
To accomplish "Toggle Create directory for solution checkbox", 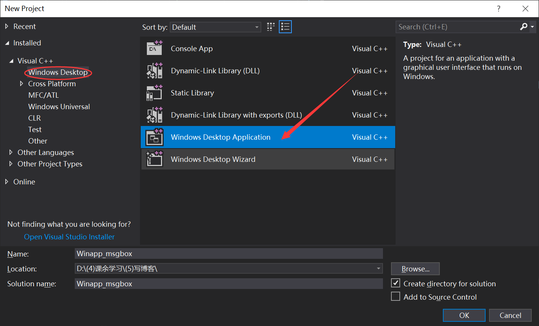I will pyautogui.click(x=396, y=283).
